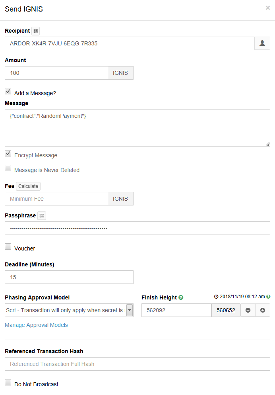The width and height of the screenshot is (275, 395).
Task: Increase finish height with plus button
Action: click(x=262, y=310)
